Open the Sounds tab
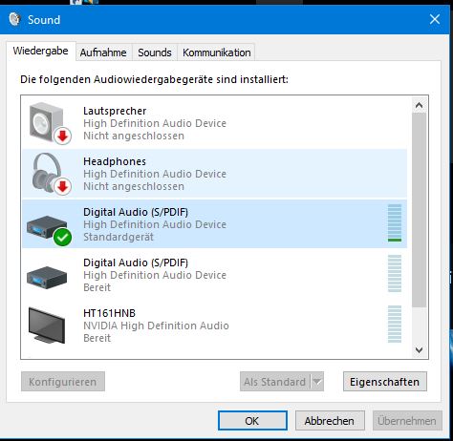 pos(155,52)
